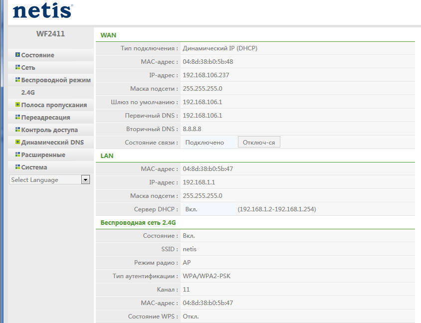The height and width of the screenshot is (323, 421).
Task: Click the icon beside Система
Action: (x=17, y=167)
